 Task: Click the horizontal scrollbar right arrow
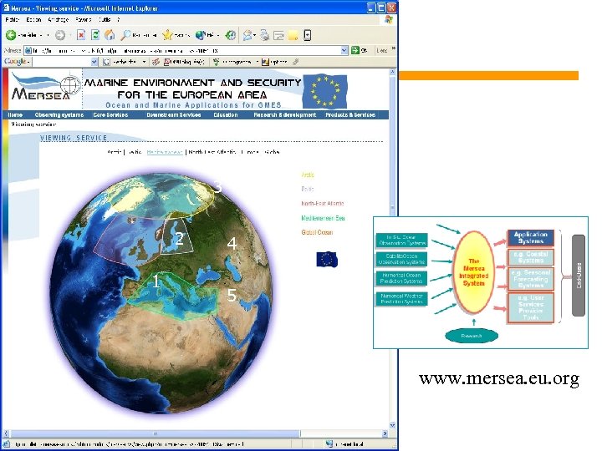coord(385,433)
